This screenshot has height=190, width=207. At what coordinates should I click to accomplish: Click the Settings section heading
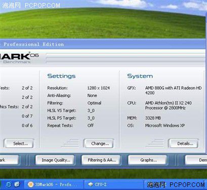coord(61,76)
